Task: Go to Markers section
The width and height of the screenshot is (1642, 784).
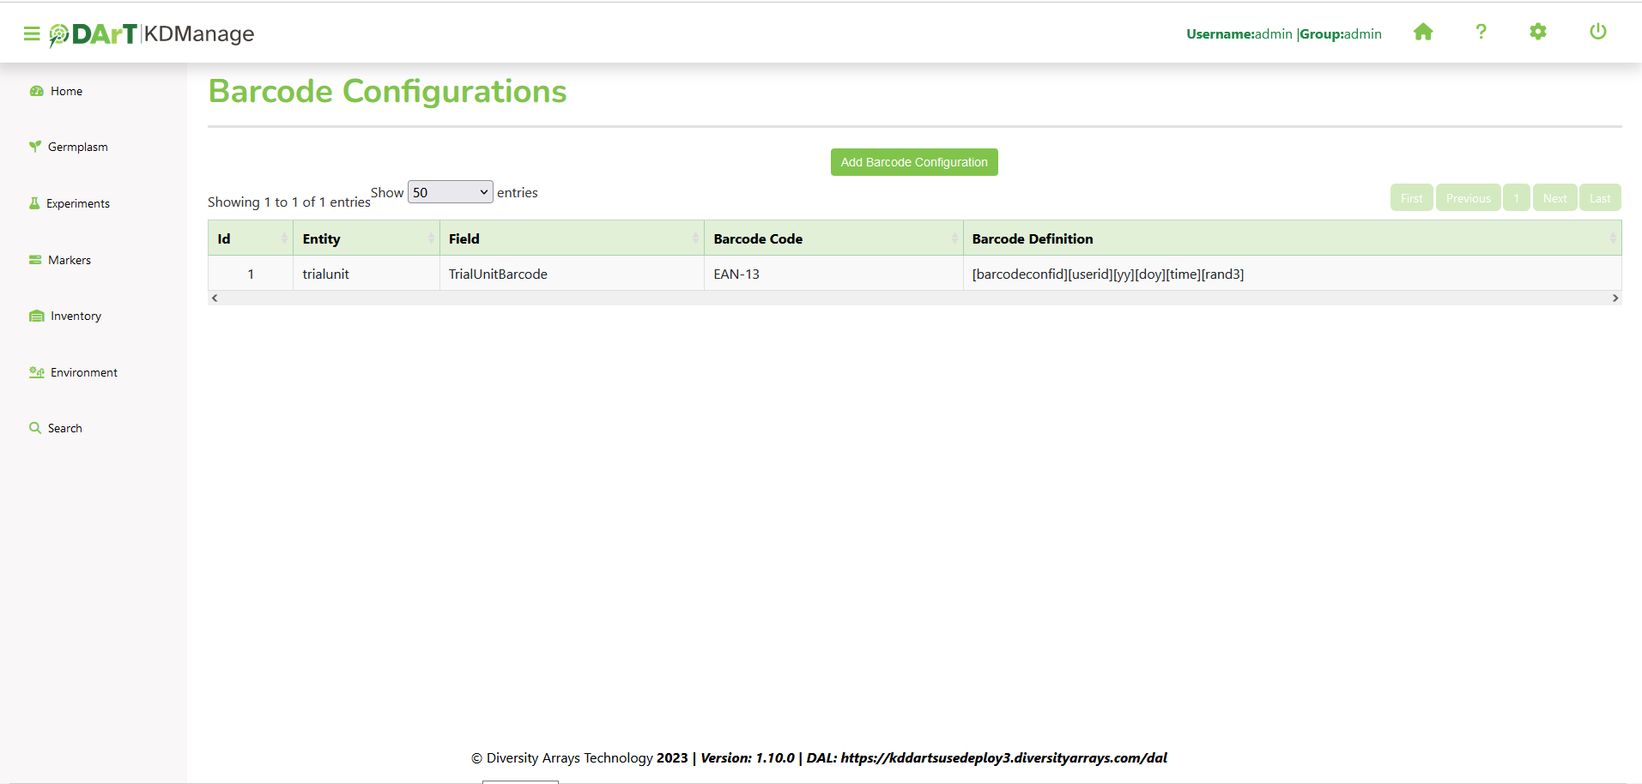Action: [69, 260]
